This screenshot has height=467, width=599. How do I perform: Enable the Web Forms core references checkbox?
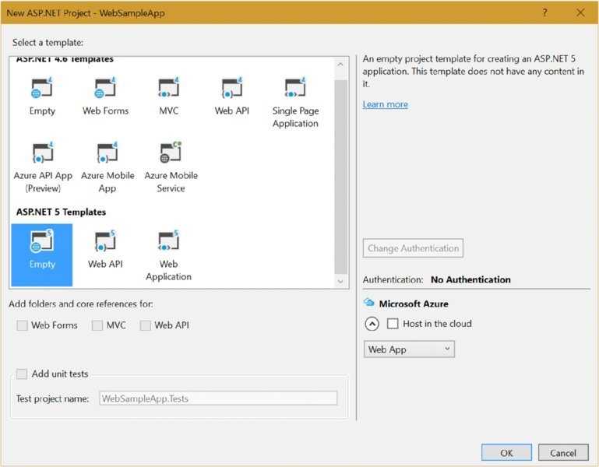[22, 325]
